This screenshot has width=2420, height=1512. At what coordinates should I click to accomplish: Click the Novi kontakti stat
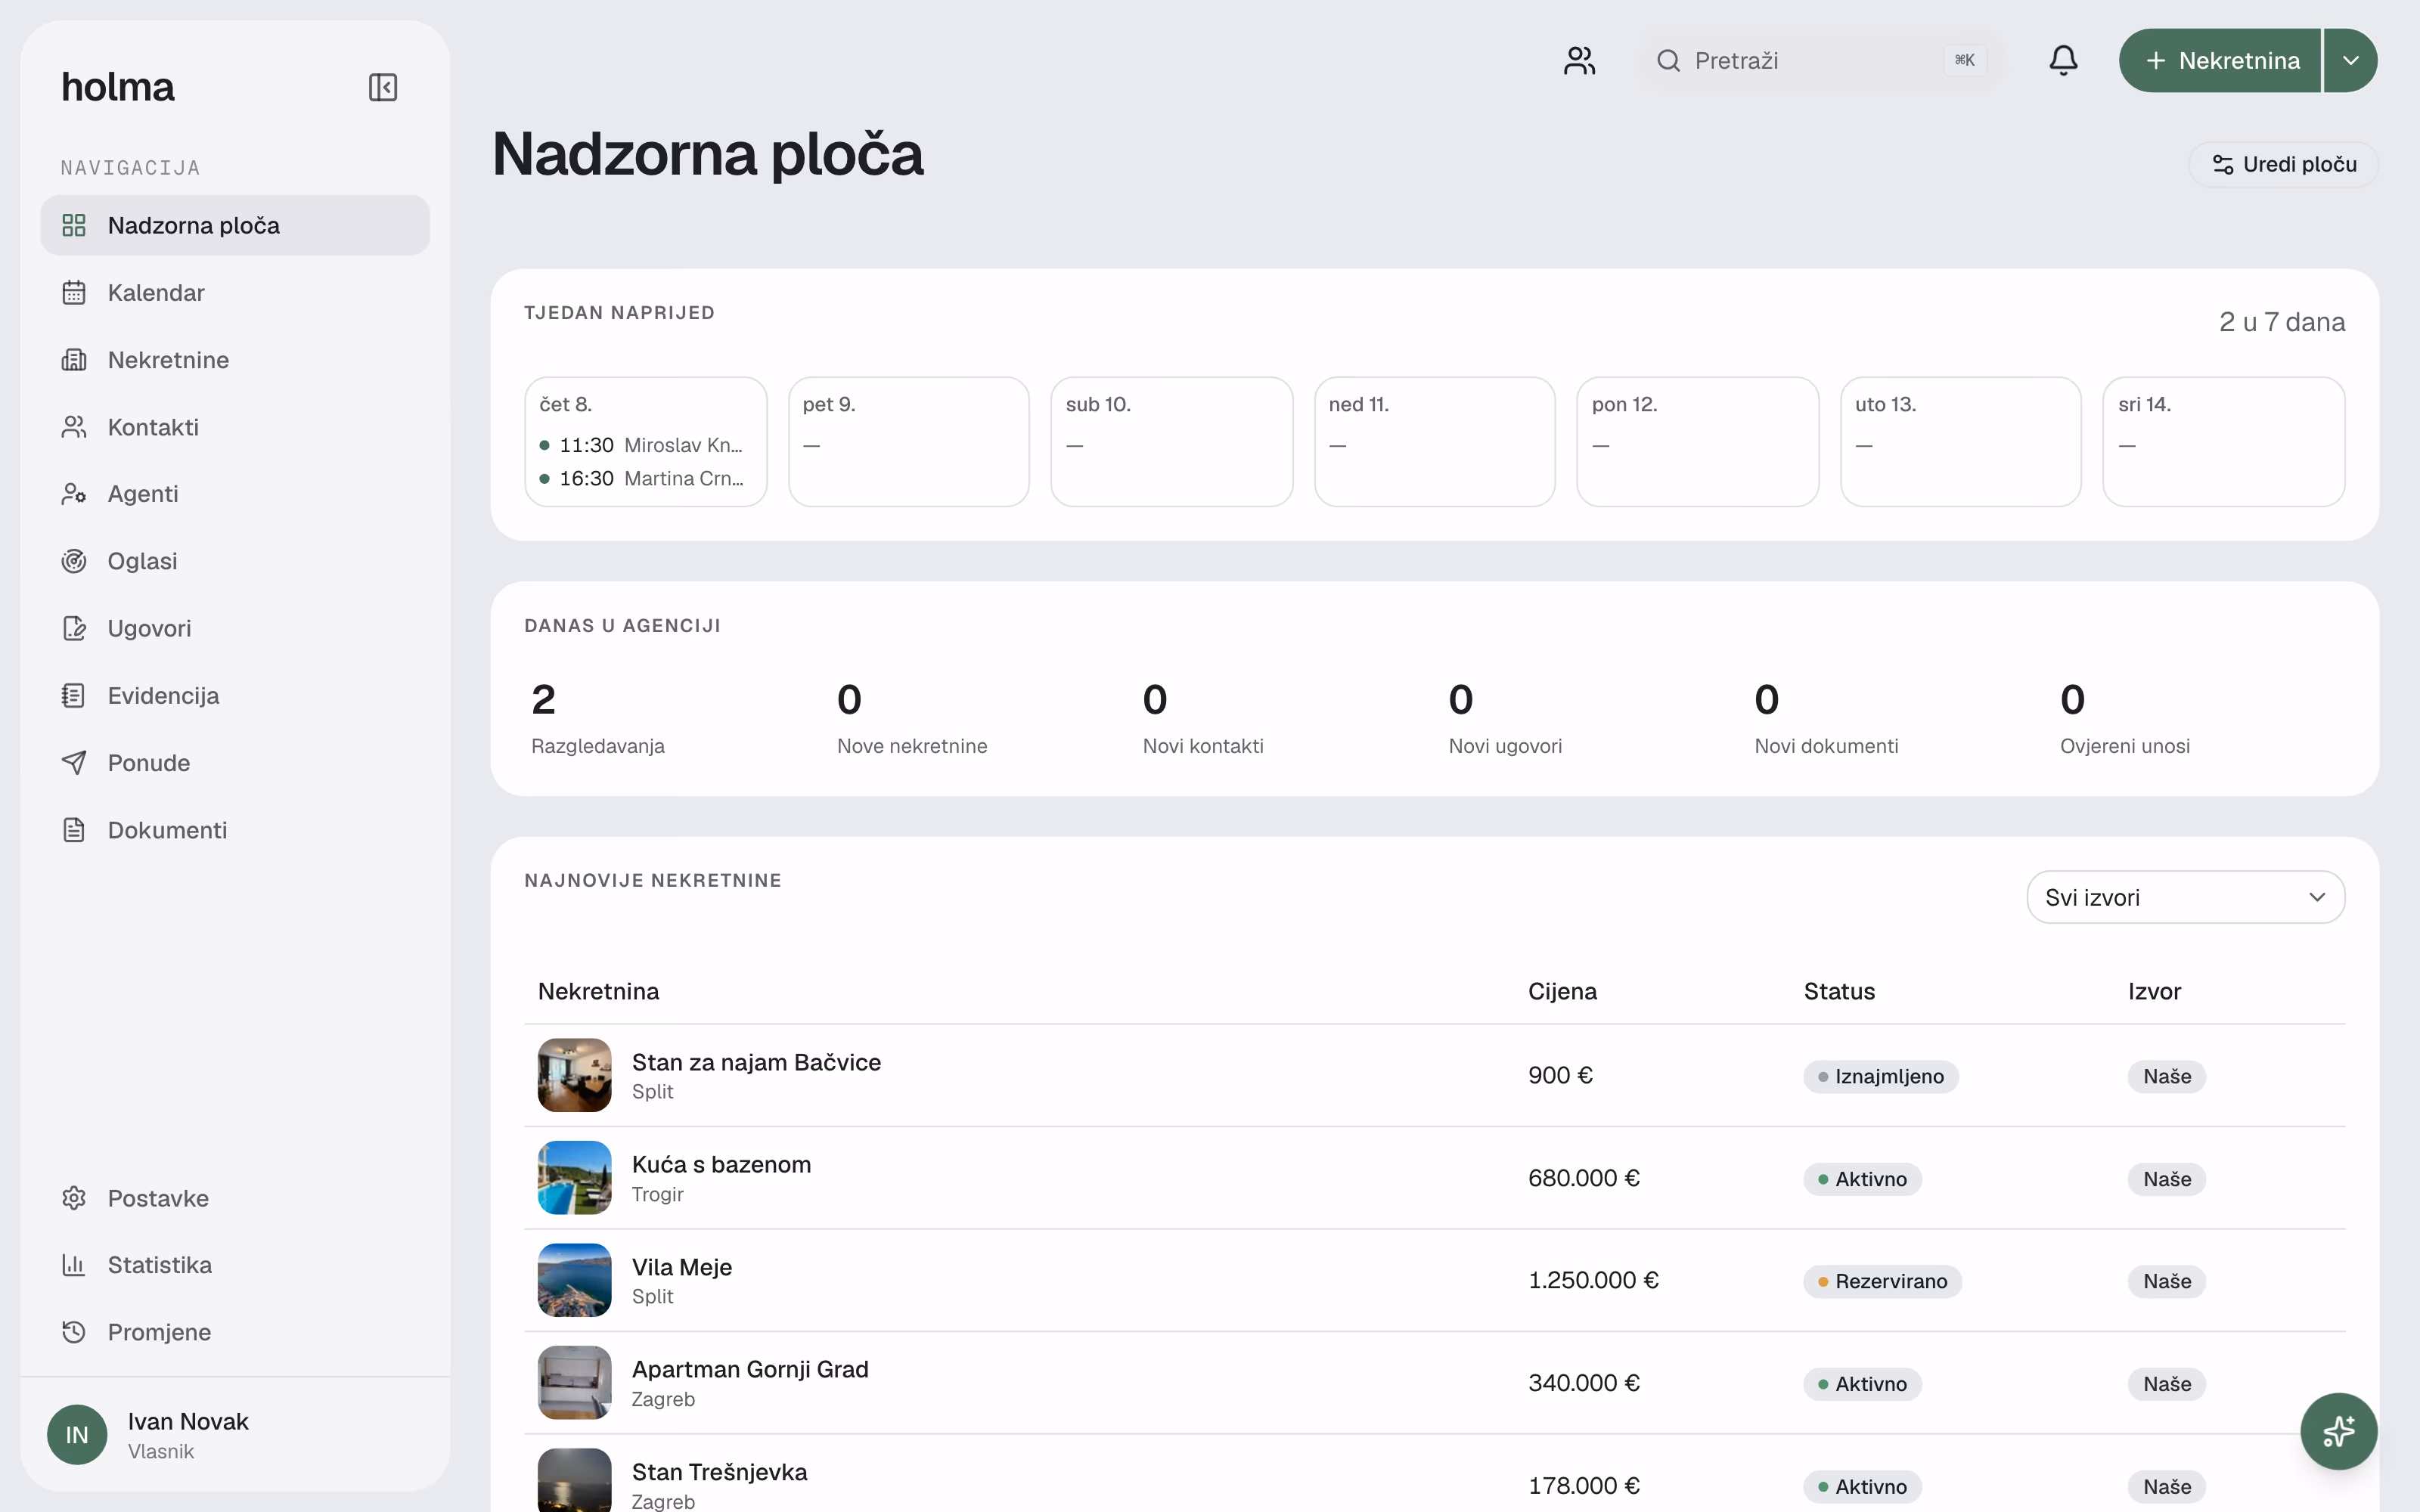point(1203,717)
